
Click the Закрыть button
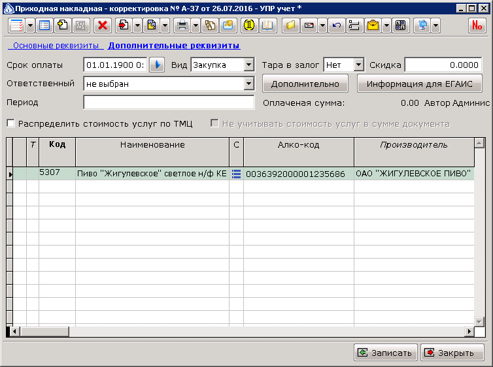point(452,353)
